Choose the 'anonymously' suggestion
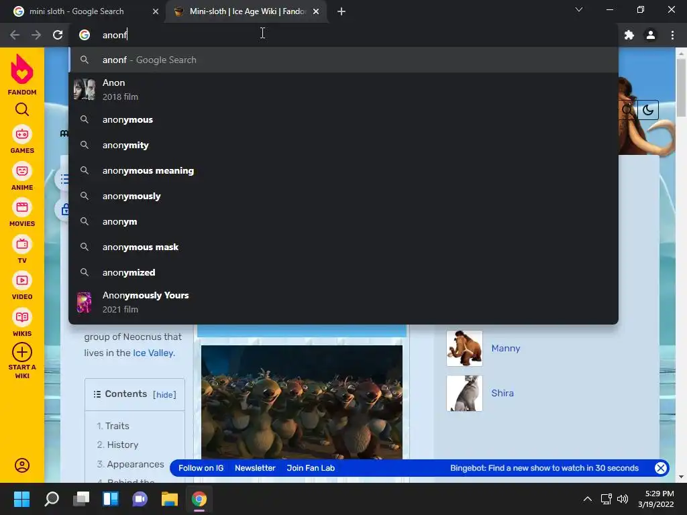The image size is (687, 515). [x=343, y=196]
